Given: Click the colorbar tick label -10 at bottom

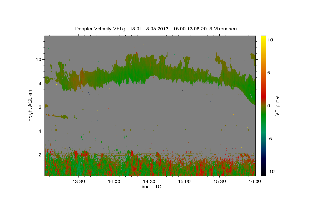Looking at the screenshot, I should point(271,171).
